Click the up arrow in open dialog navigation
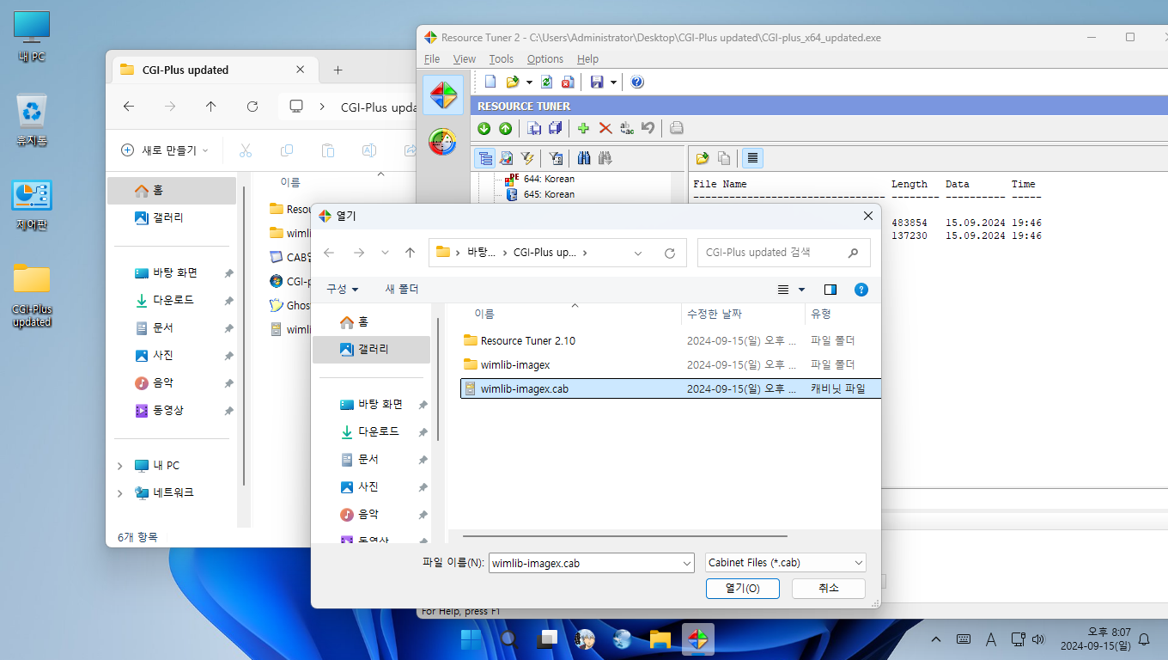This screenshot has height=660, width=1168. click(411, 253)
